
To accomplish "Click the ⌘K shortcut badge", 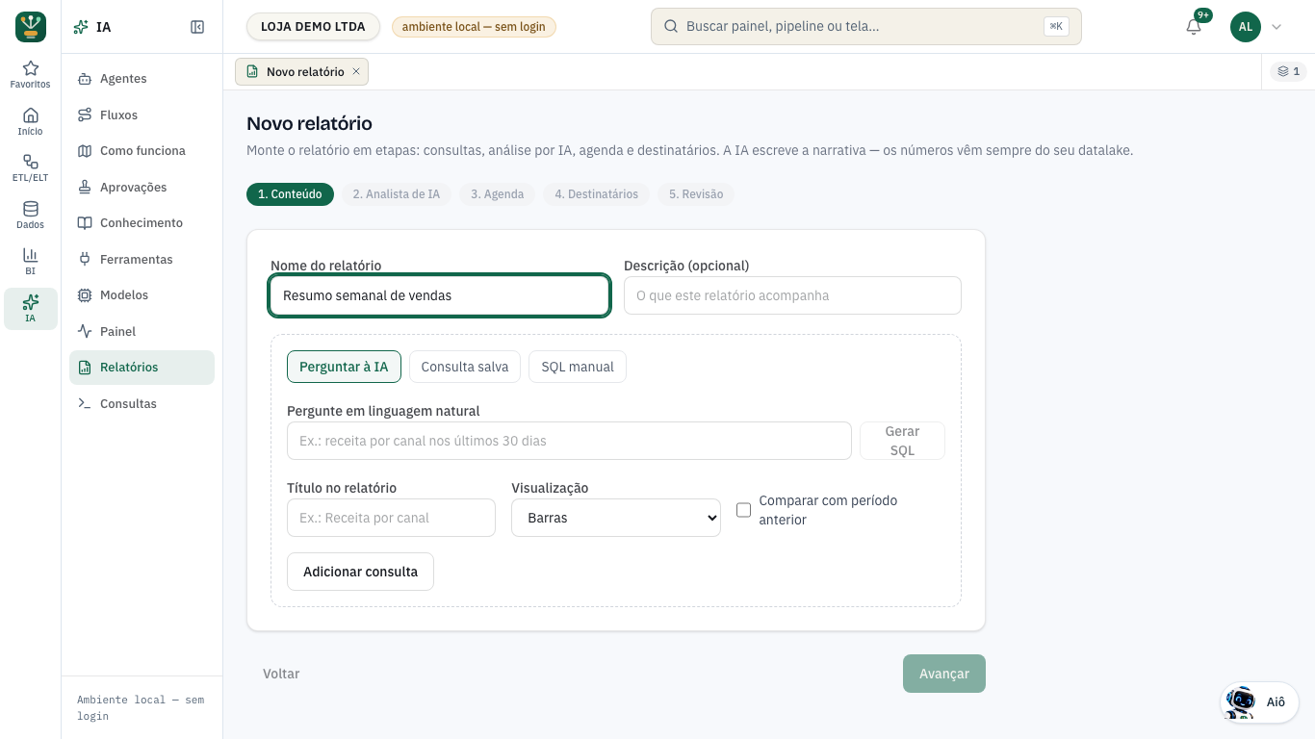I will point(1056,27).
